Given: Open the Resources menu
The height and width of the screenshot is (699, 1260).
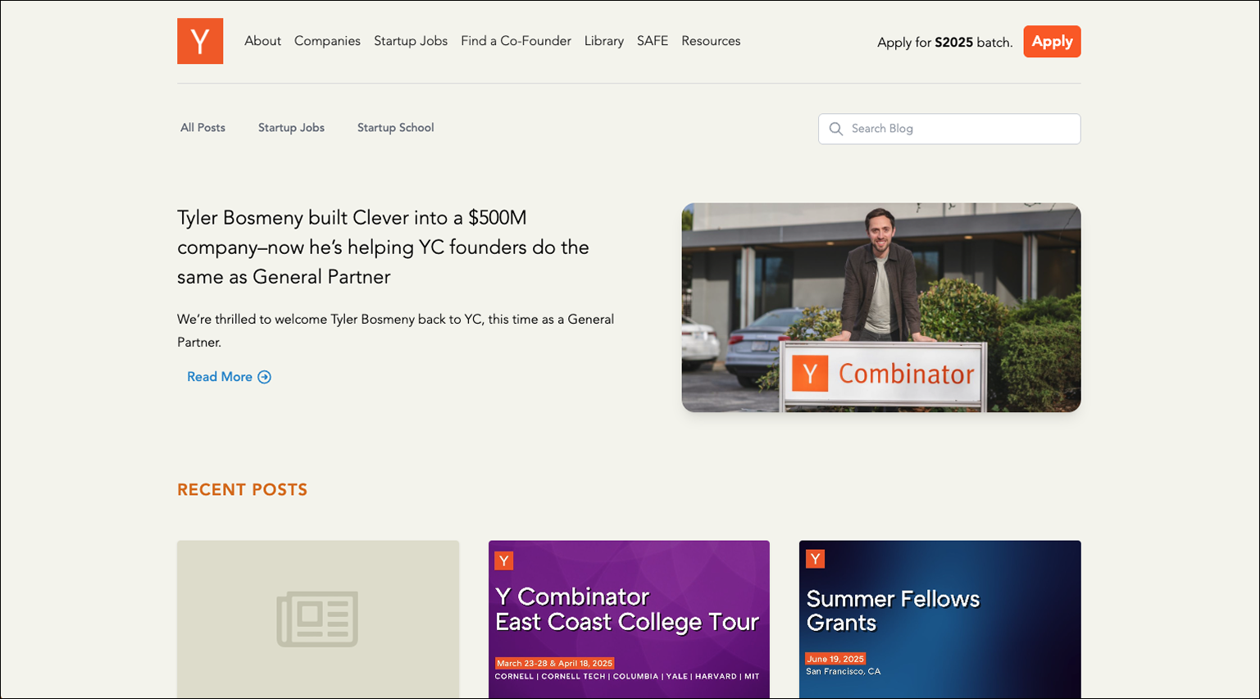Looking at the screenshot, I should [711, 41].
